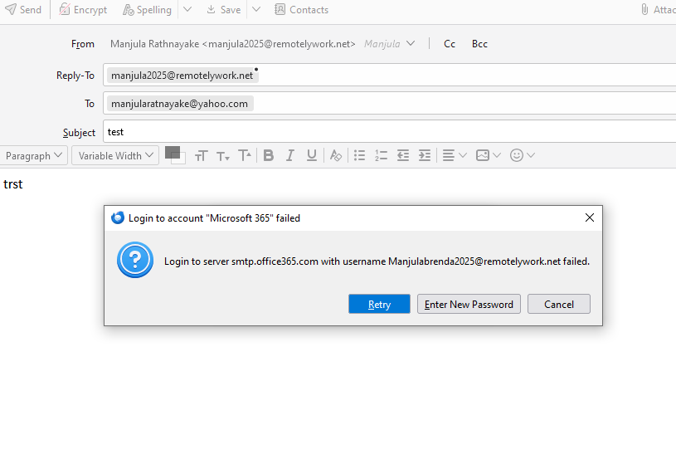This screenshot has width=676, height=469.
Task: Select the Reply-To address pill
Action: tap(182, 76)
